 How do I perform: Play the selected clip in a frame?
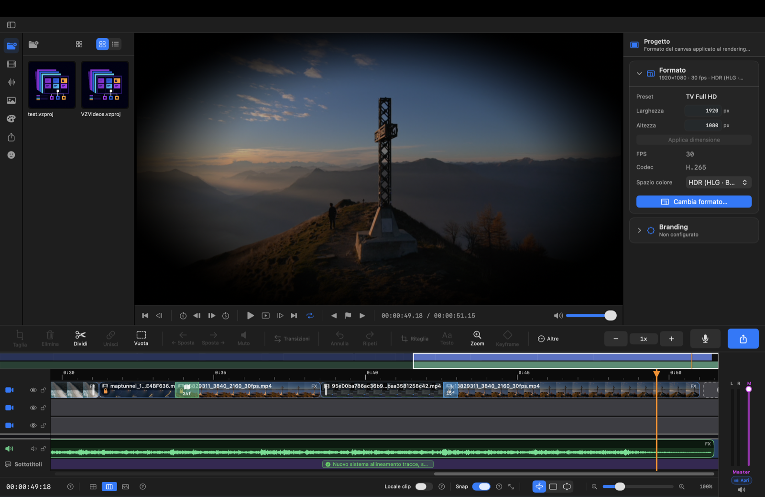pos(266,316)
